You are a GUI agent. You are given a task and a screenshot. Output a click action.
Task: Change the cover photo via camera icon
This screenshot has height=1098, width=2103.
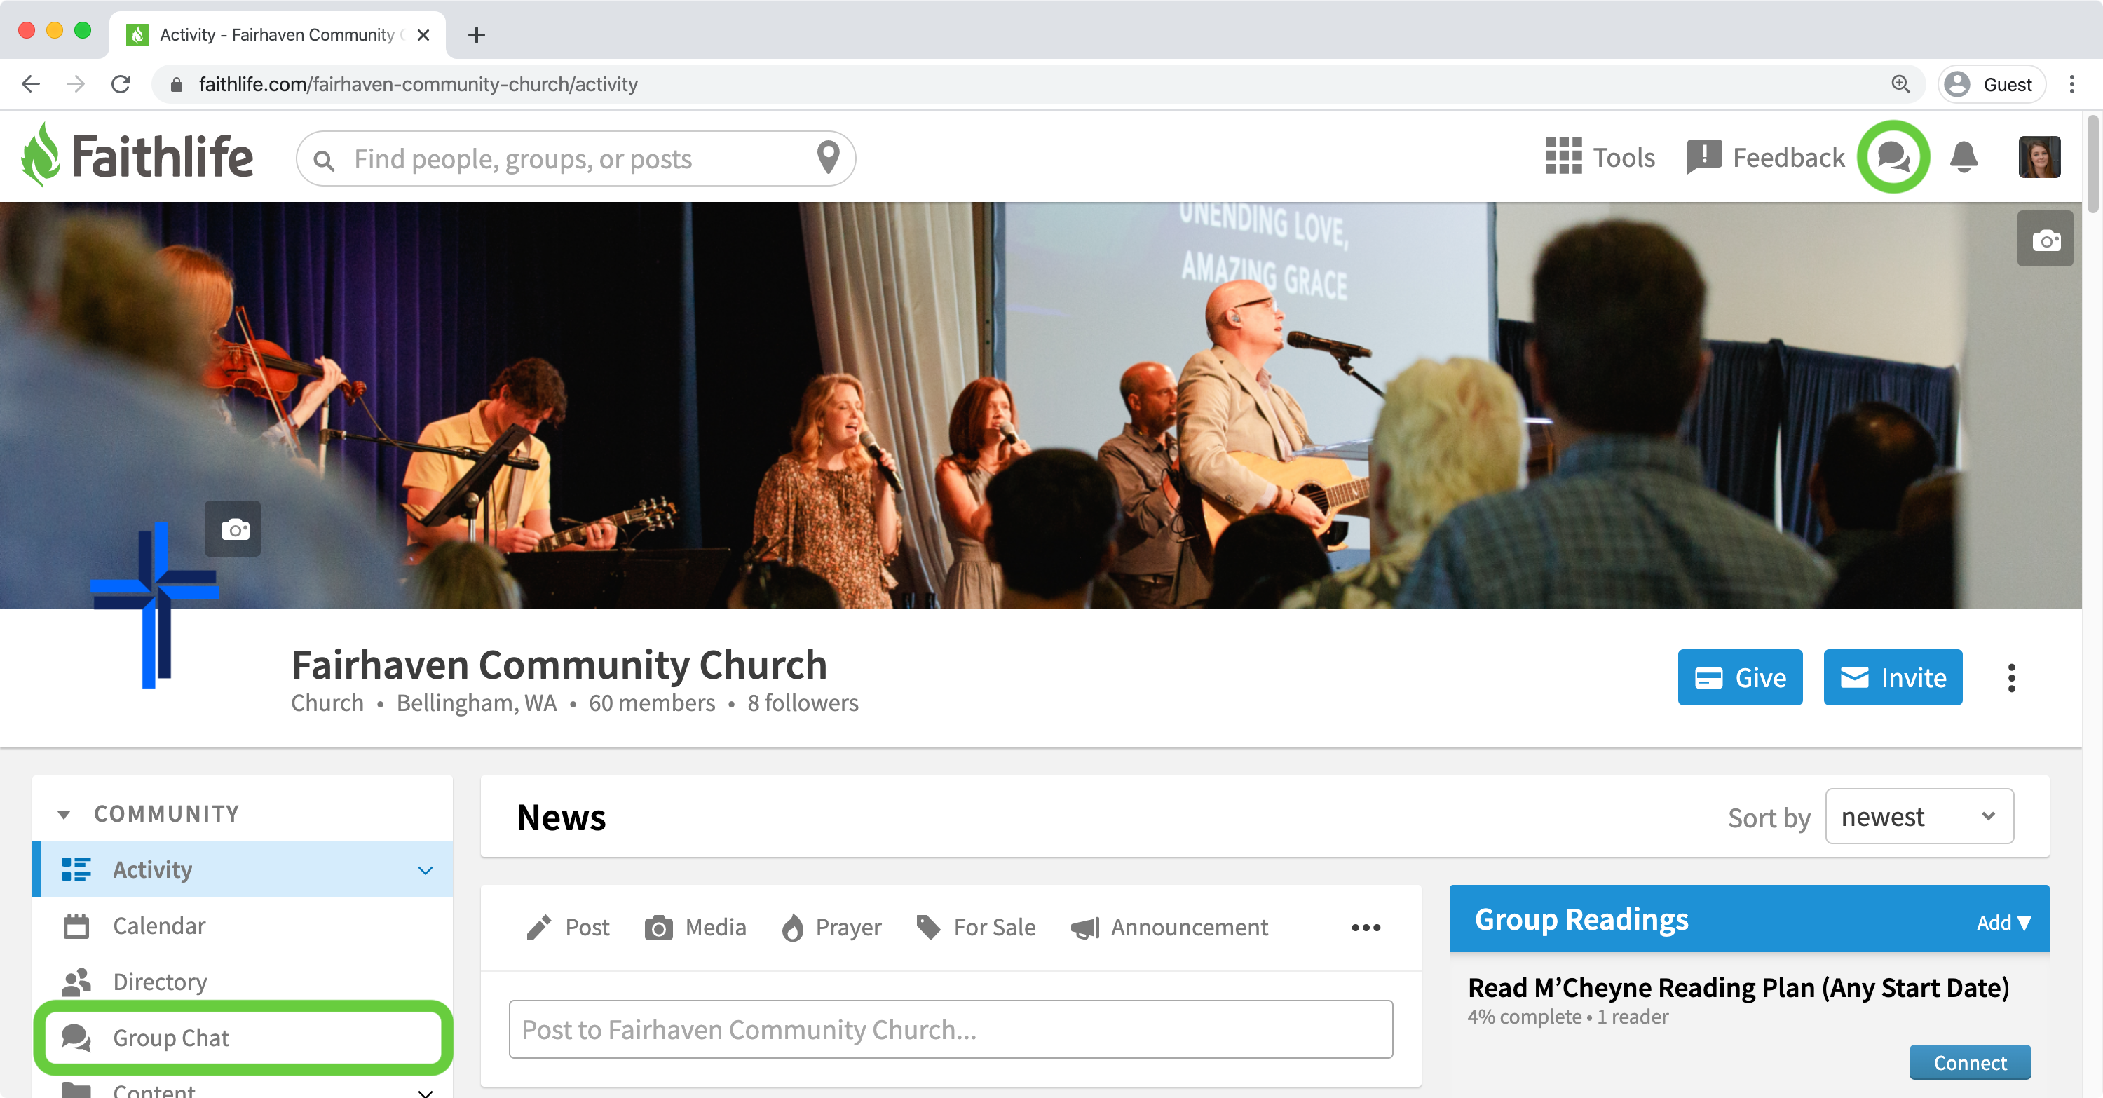pos(2045,239)
